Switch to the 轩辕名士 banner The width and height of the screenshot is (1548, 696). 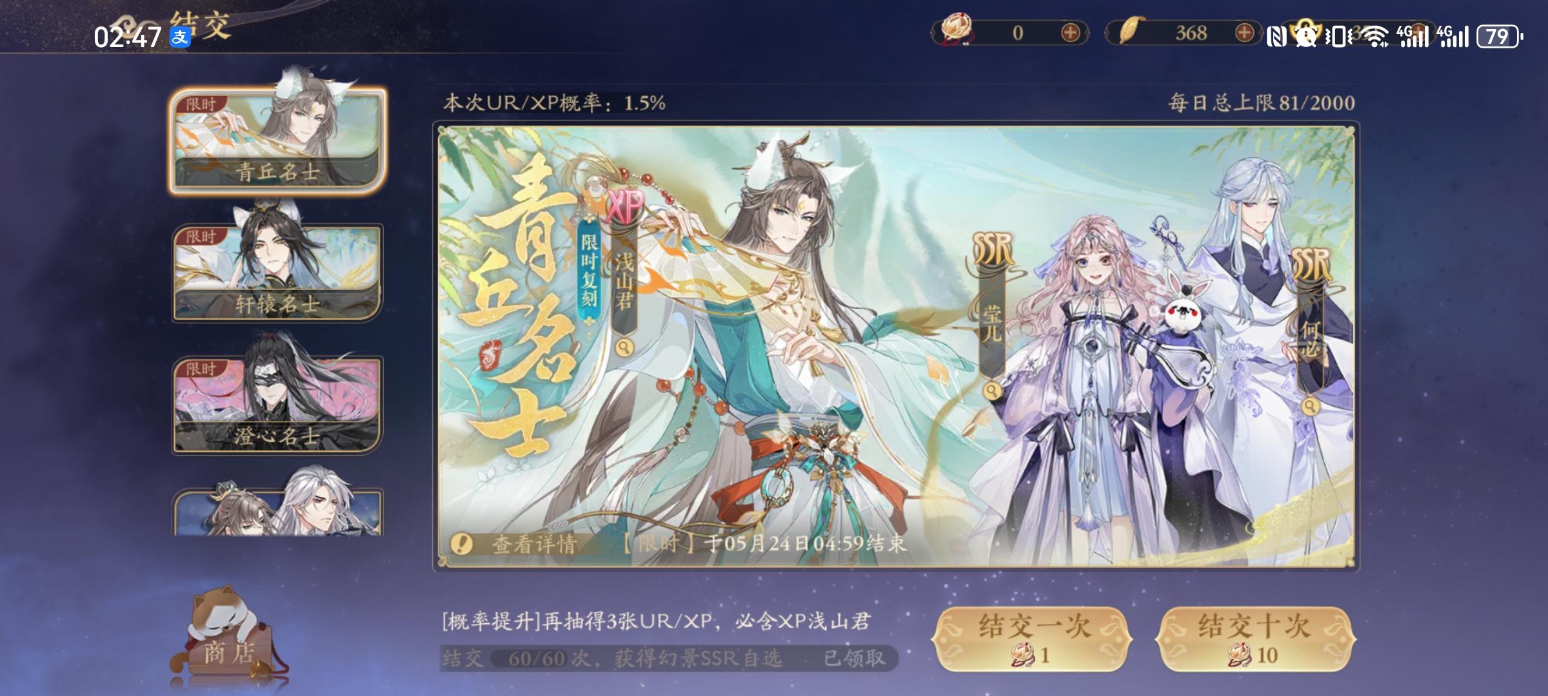click(277, 271)
